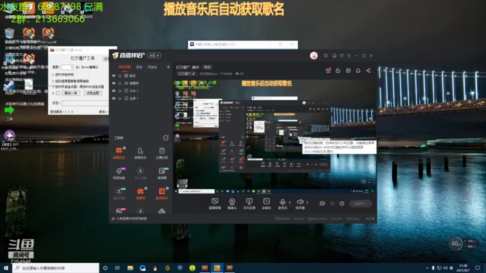Click the 扬声器 speaker icon
Screen dimensions: 486x273
click(299, 203)
